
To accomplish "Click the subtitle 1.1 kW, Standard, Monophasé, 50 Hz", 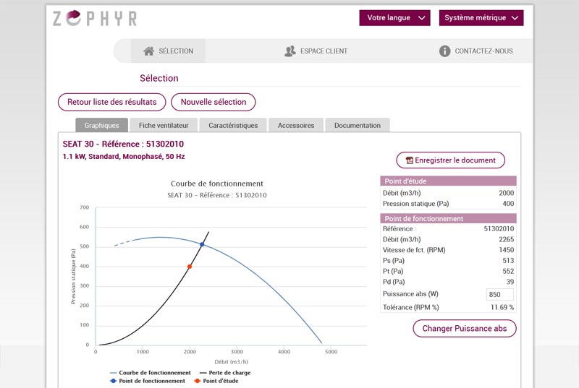I will point(124,157).
